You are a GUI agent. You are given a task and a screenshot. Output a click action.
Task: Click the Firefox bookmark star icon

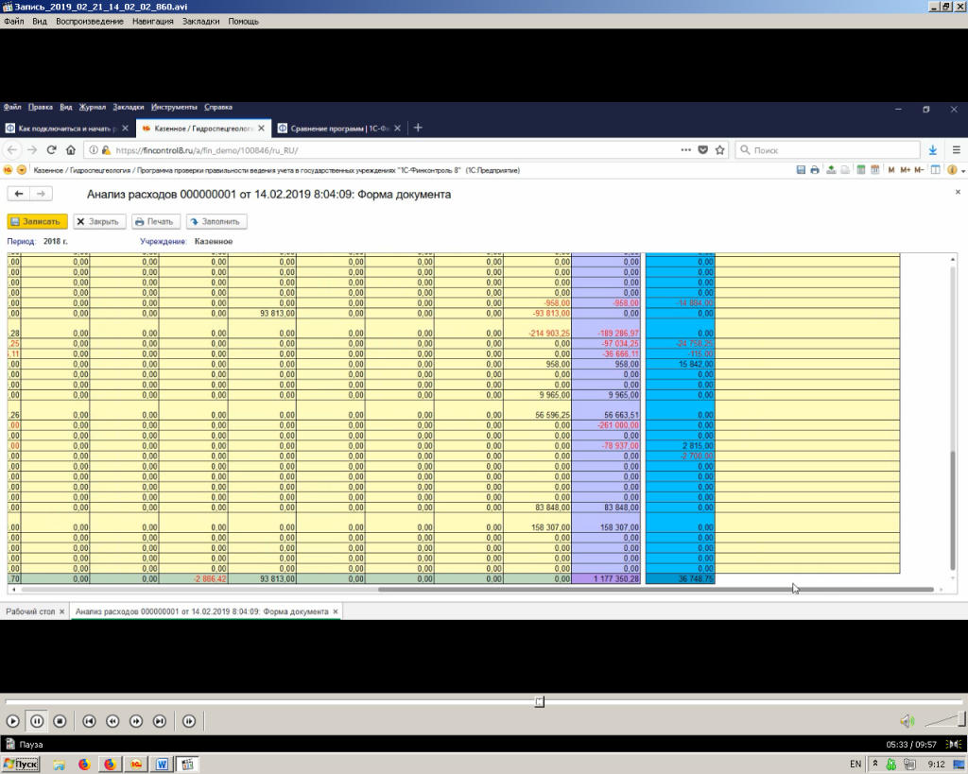tap(720, 150)
